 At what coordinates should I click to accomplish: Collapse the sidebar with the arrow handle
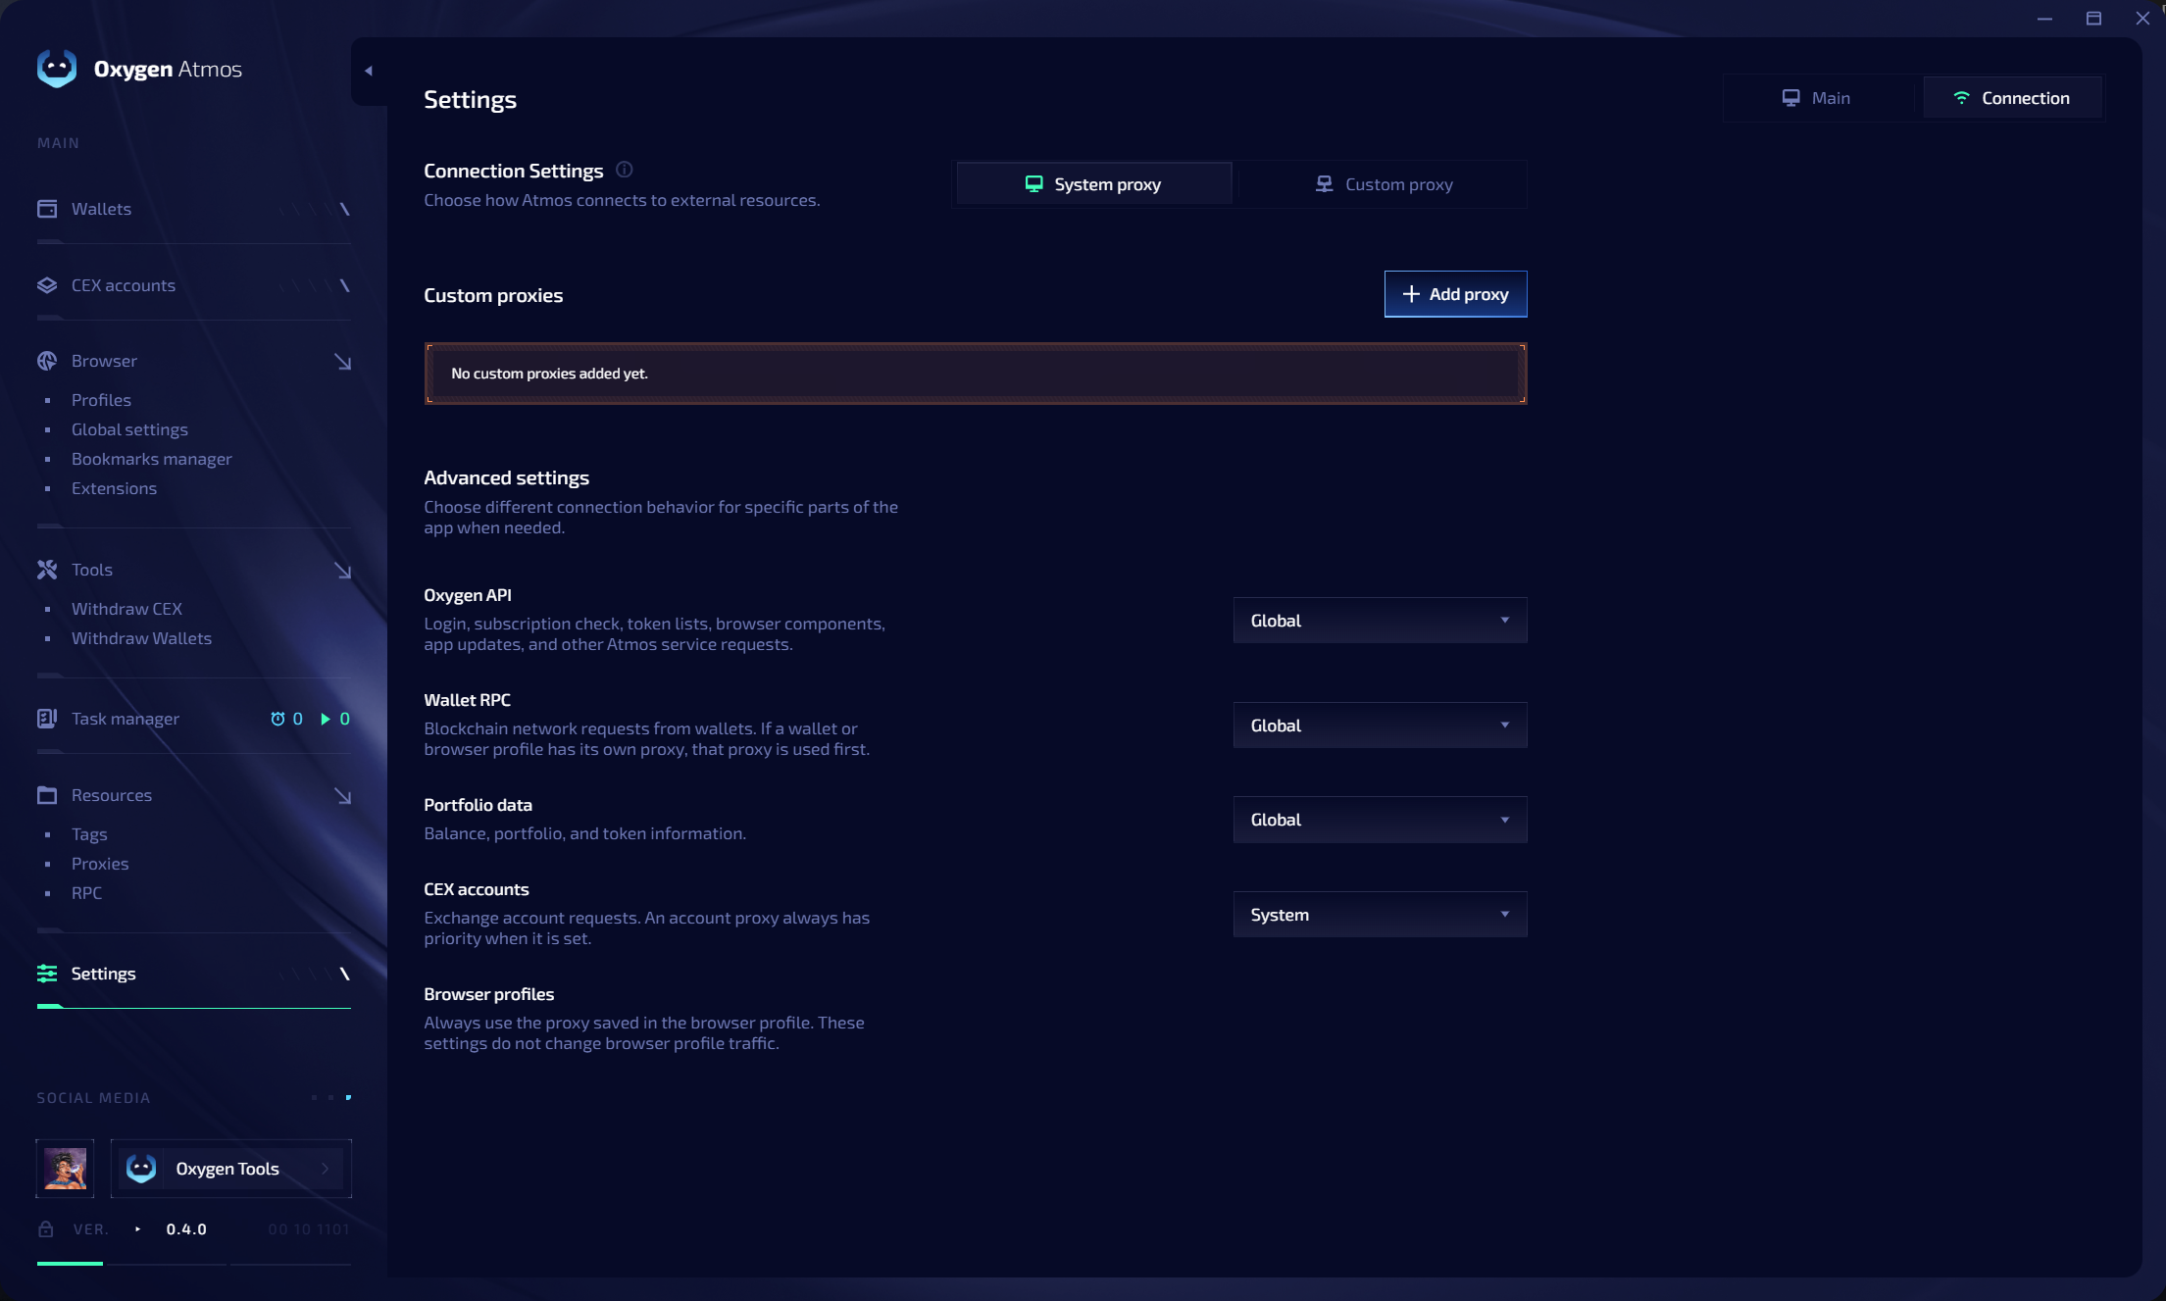click(369, 71)
